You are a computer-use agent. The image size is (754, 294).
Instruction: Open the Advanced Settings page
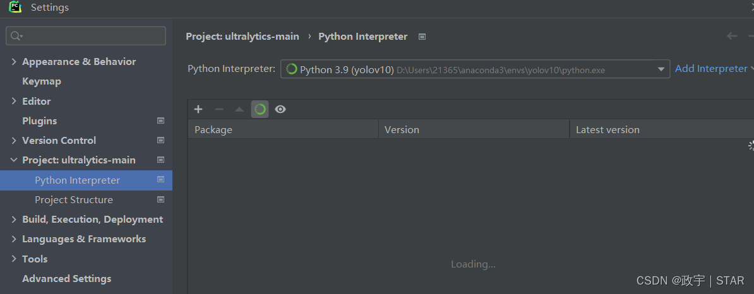coord(66,279)
